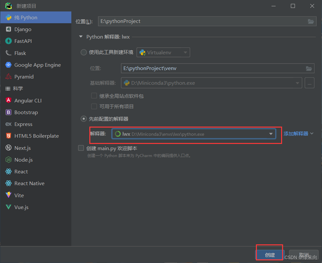
Task: Toggle 可用于所有项目 checkbox
Action: [x=94, y=106]
